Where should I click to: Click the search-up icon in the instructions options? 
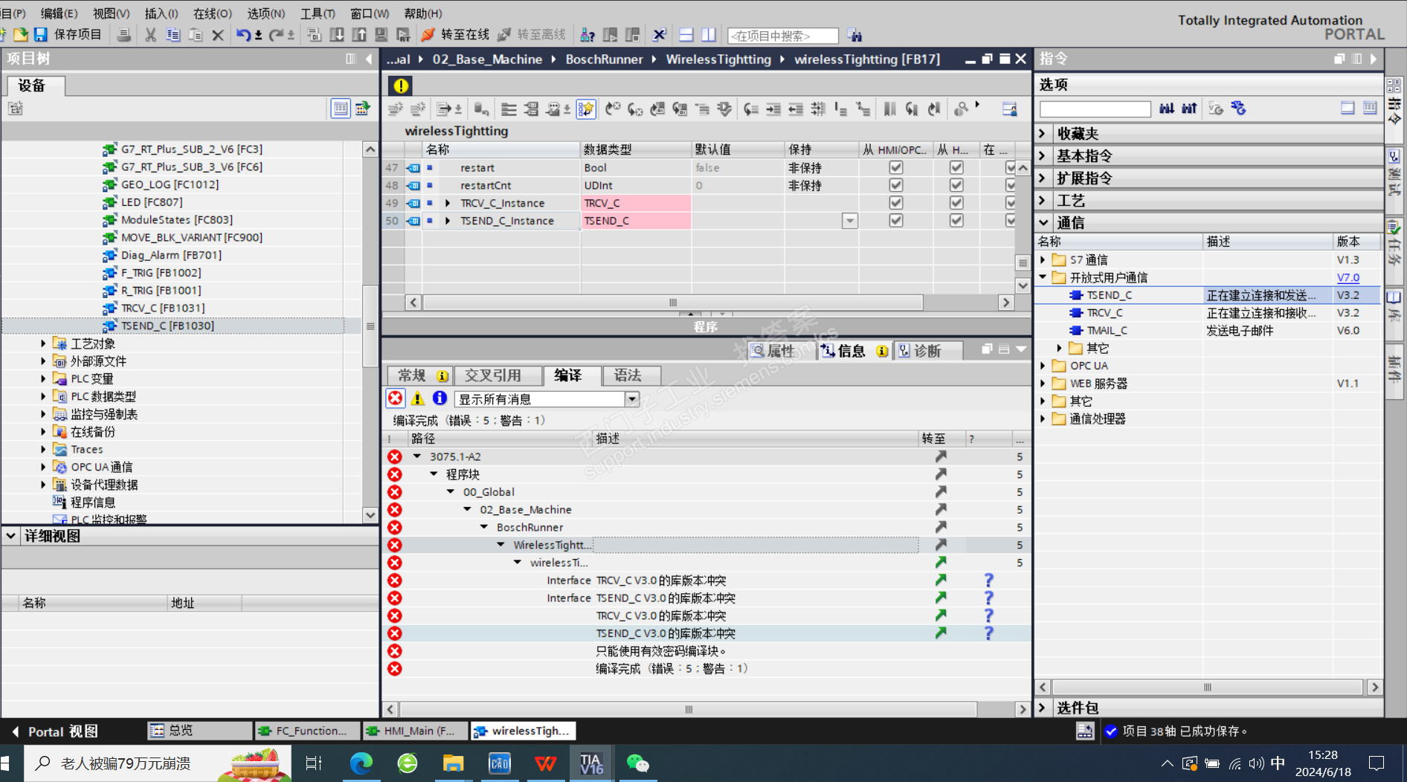pos(1189,109)
